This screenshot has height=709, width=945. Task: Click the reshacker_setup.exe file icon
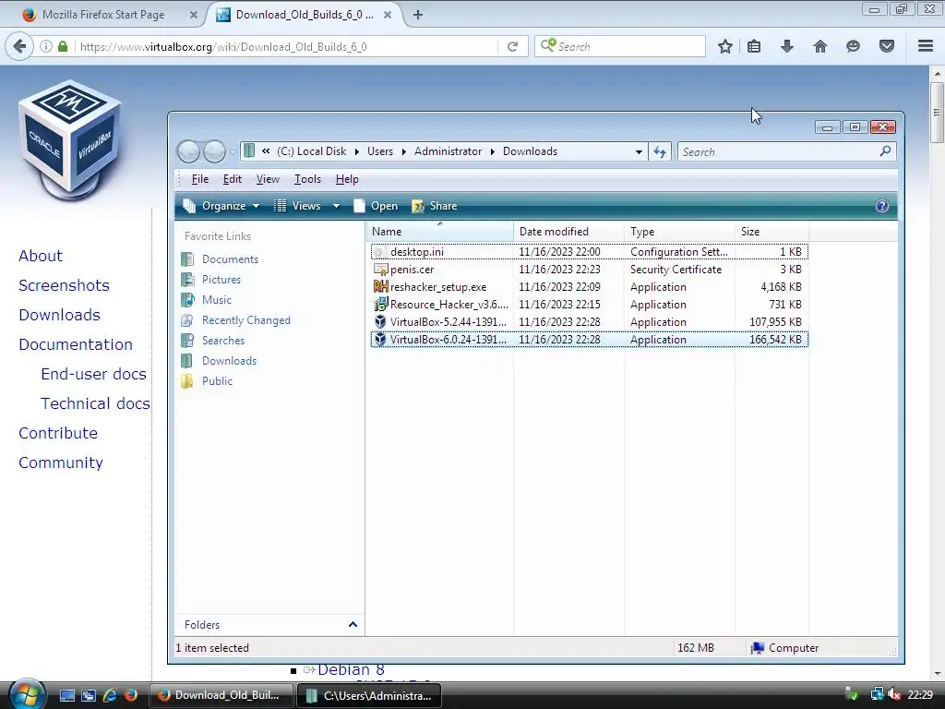[x=380, y=287]
